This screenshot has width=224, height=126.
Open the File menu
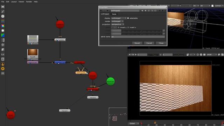point(2,2)
